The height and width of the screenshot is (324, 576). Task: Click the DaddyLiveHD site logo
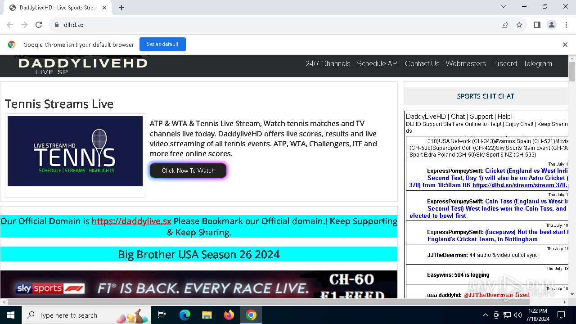[x=82, y=65]
